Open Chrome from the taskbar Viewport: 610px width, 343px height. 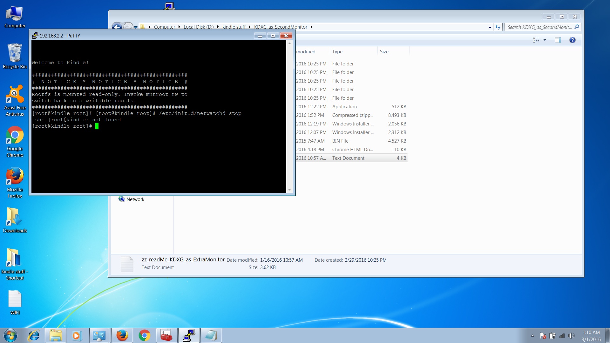144,335
